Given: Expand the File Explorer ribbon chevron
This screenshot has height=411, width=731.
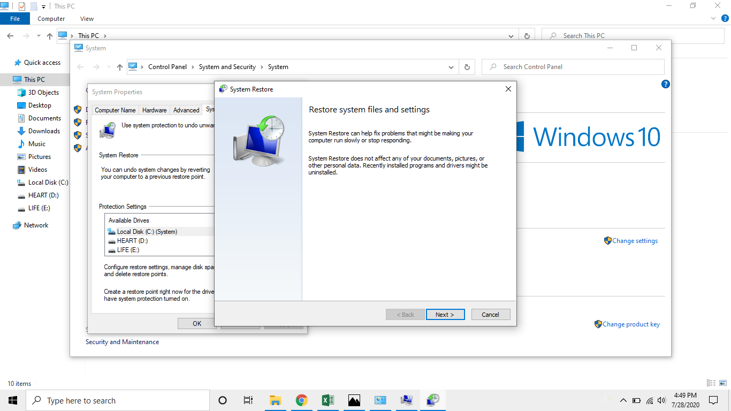Looking at the screenshot, I should 713,19.
